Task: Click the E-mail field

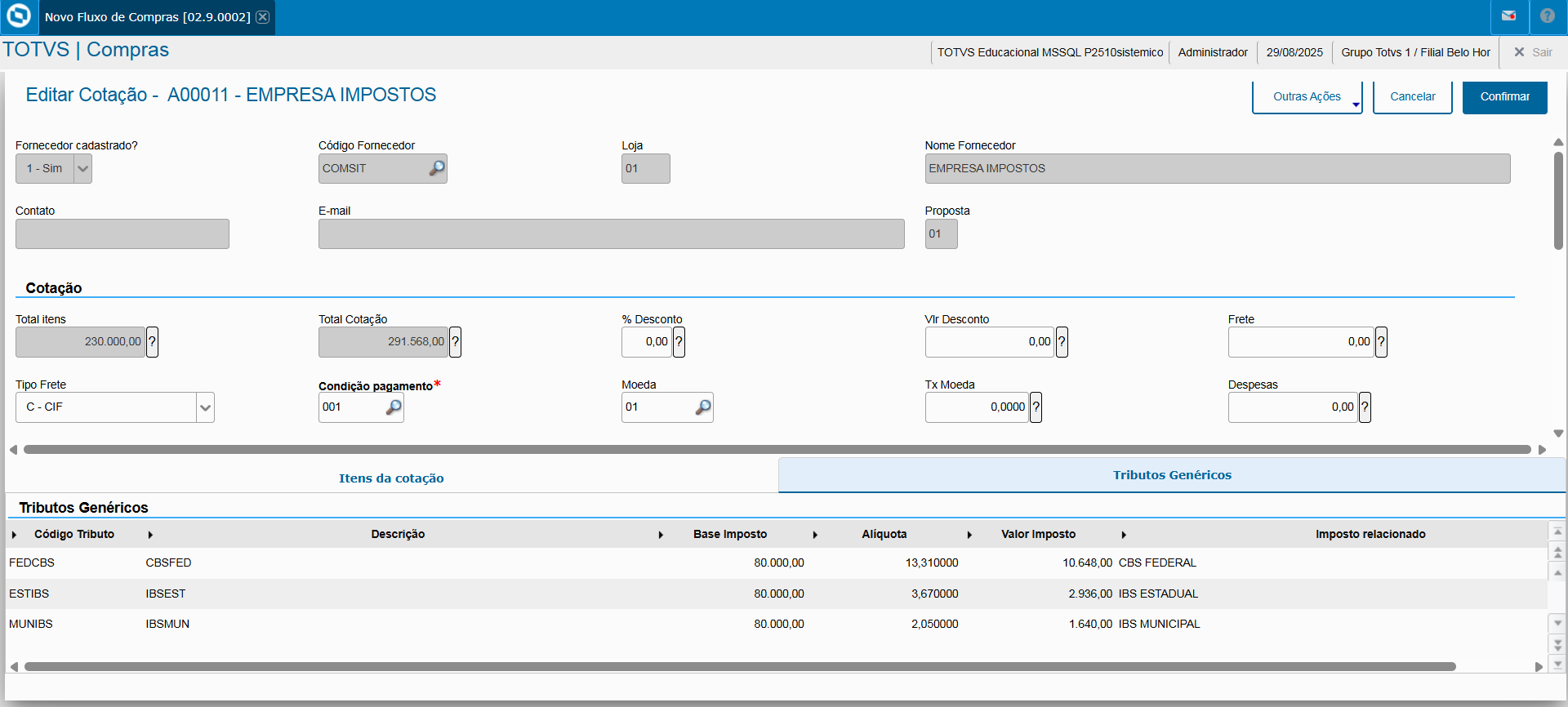Action: pyautogui.click(x=612, y=234)
